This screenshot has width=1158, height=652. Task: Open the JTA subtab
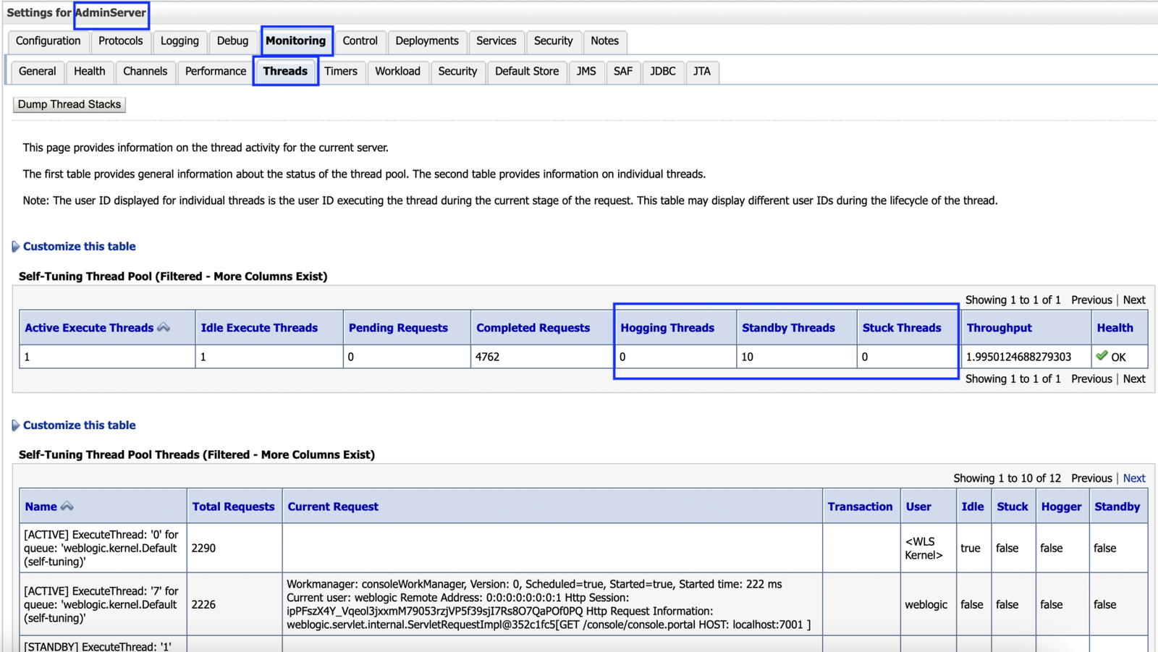[x=701, y=71]
